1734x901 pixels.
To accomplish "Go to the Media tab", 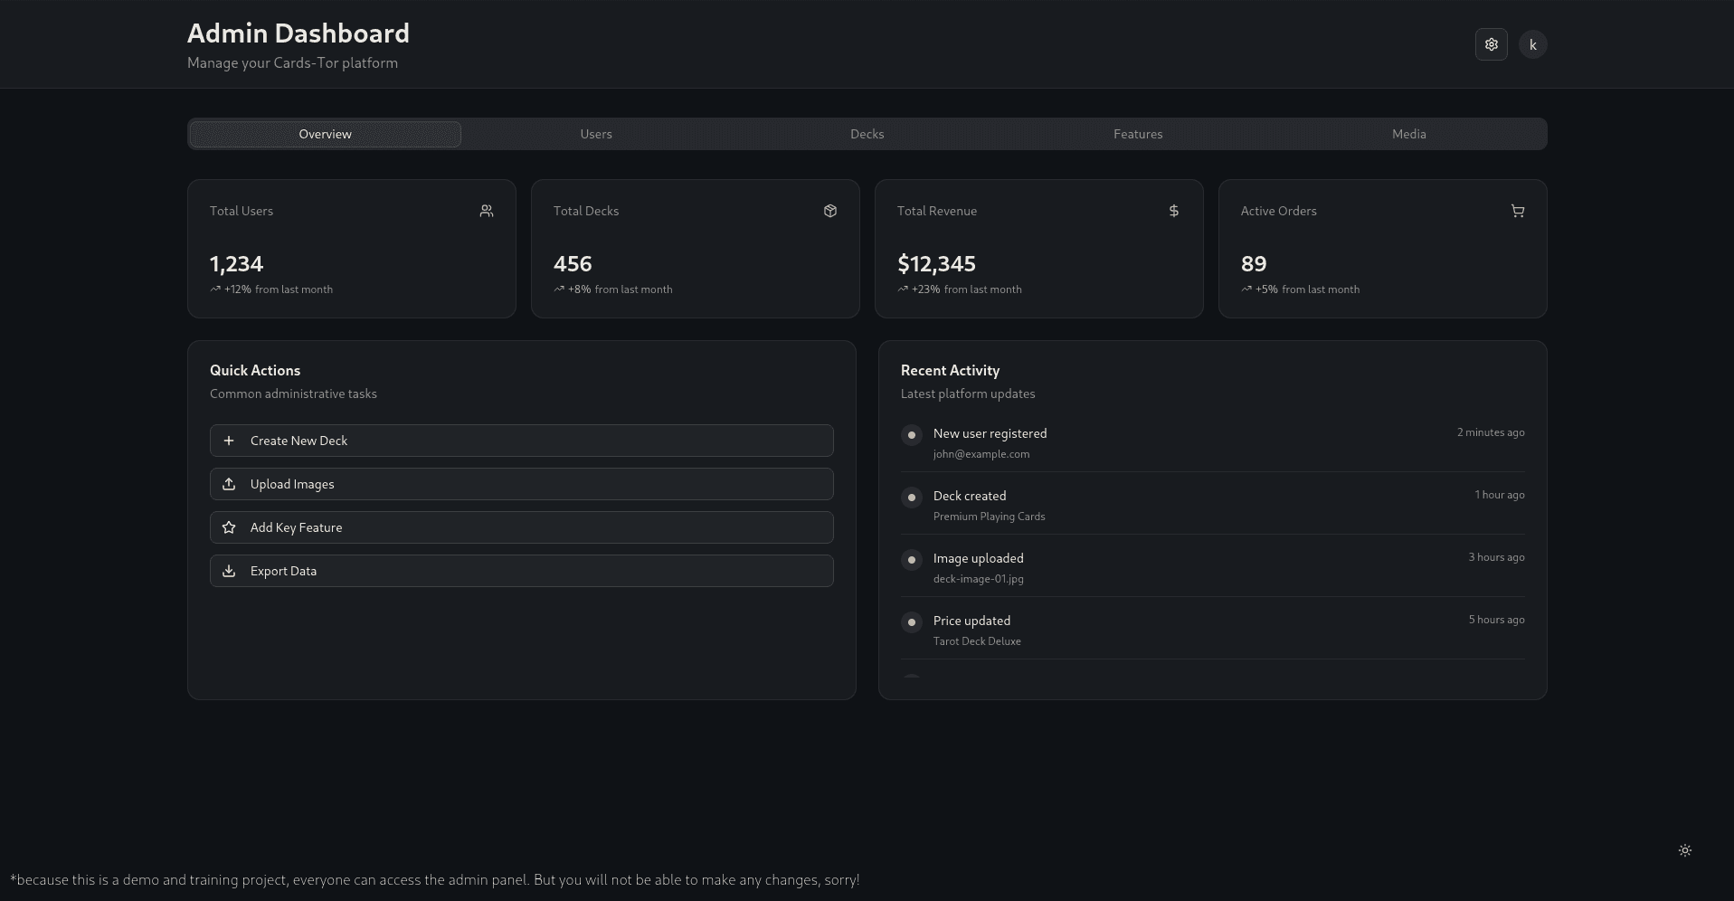I will pyautogui.click(x=1409, y=134).
